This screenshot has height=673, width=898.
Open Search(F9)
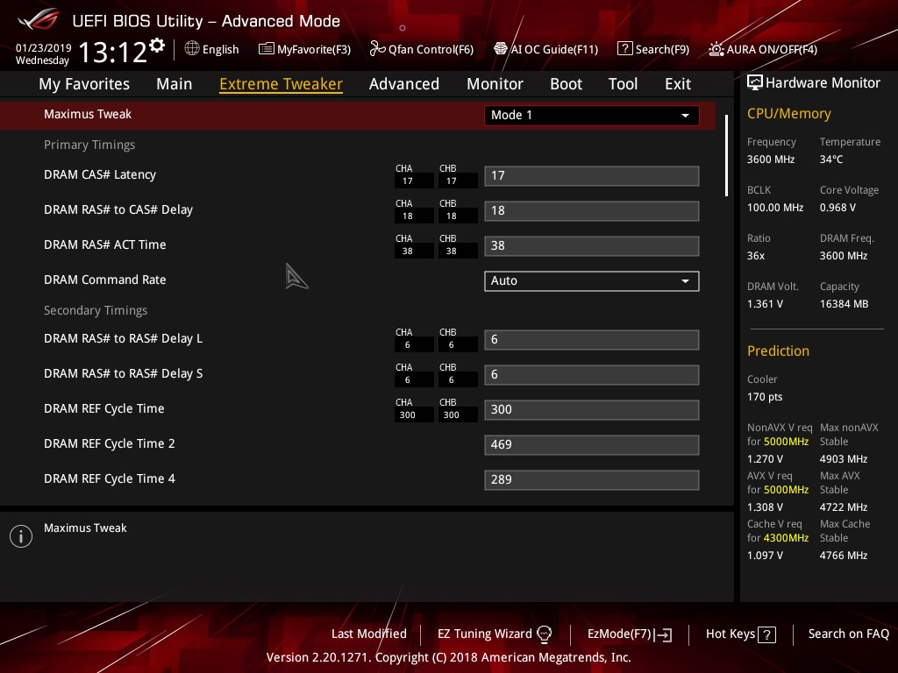(x=653, y=49)
